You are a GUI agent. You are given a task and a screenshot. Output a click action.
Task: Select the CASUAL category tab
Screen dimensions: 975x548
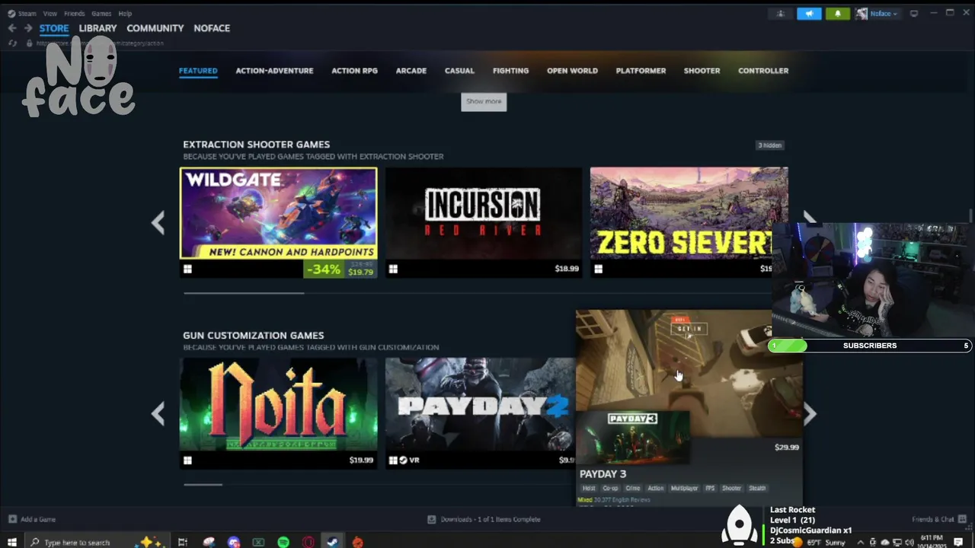tap(459, 71)
